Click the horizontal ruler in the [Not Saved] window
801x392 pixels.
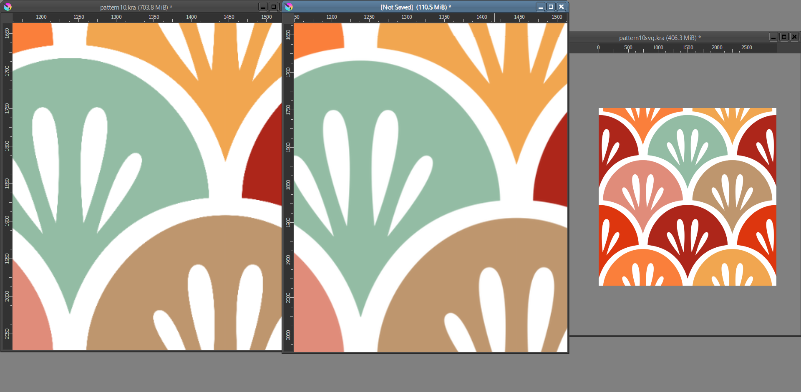click(x=431, y=18)
